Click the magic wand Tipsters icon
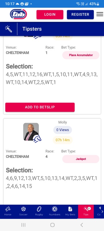Screen dimensions: 104x231 pos(8,29)
